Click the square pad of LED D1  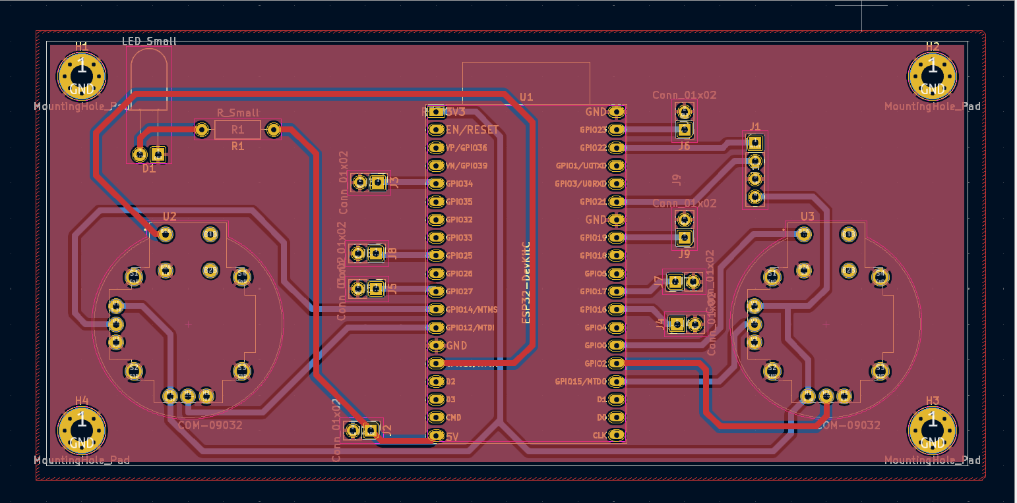tap(158, 154)
